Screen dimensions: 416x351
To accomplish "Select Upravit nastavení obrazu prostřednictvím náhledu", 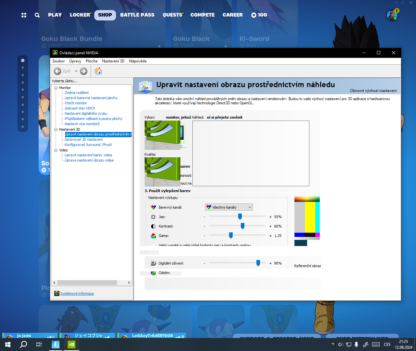I will pyautogui.click(x=98, y=134).
